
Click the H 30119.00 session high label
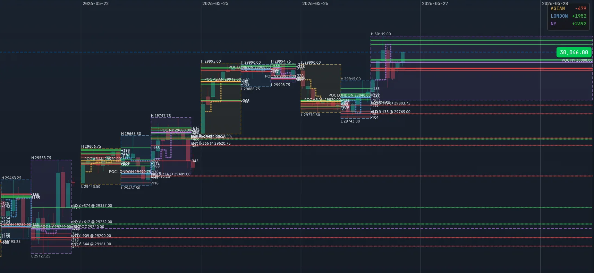[381, 34]
